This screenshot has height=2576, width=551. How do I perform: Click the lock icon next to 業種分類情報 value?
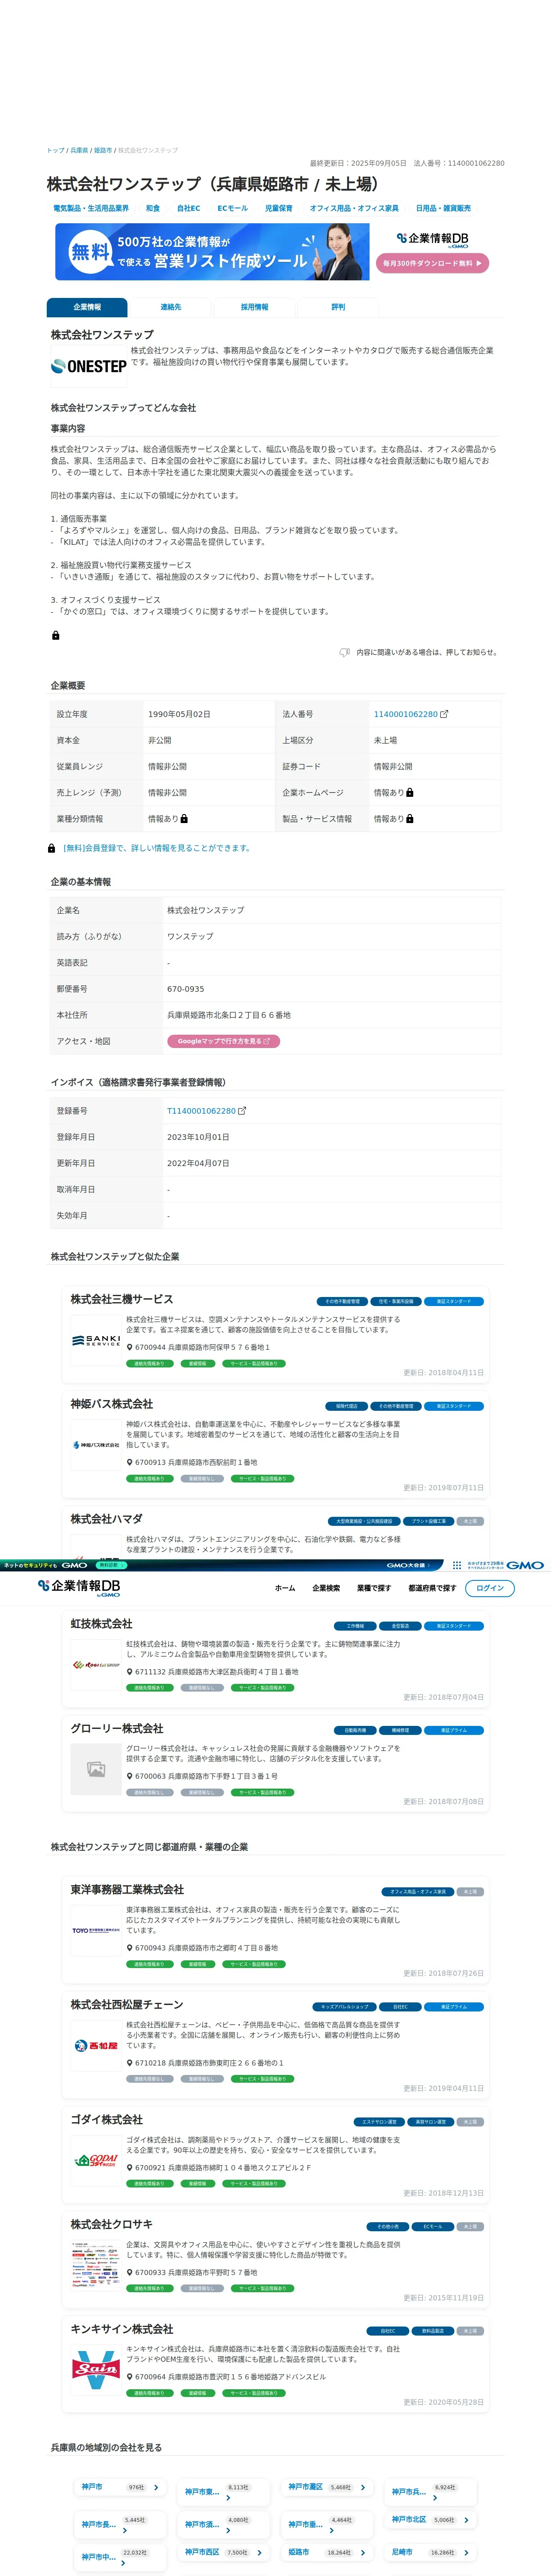point(184,818)
